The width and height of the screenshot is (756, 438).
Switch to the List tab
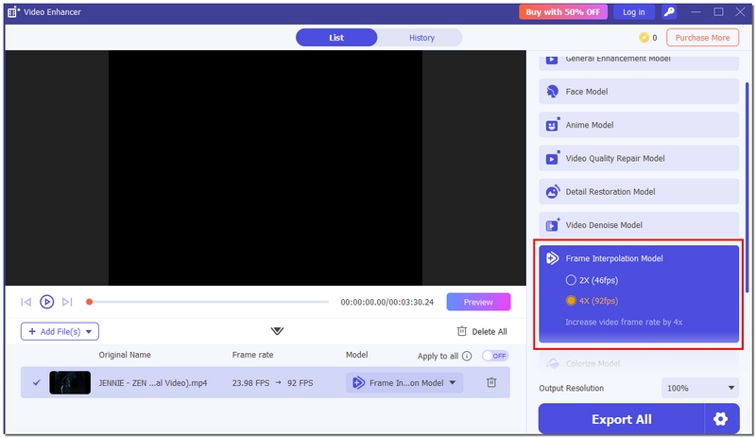click(336, 38)
